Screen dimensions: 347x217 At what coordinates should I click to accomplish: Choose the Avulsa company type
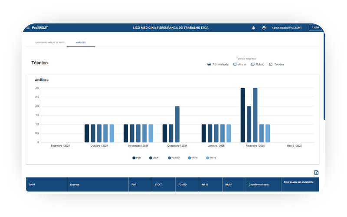tap(235, 64)
